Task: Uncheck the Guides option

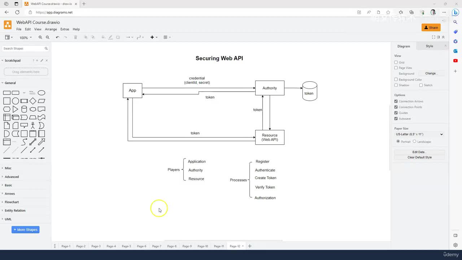Action: click(x=396, y=113)
